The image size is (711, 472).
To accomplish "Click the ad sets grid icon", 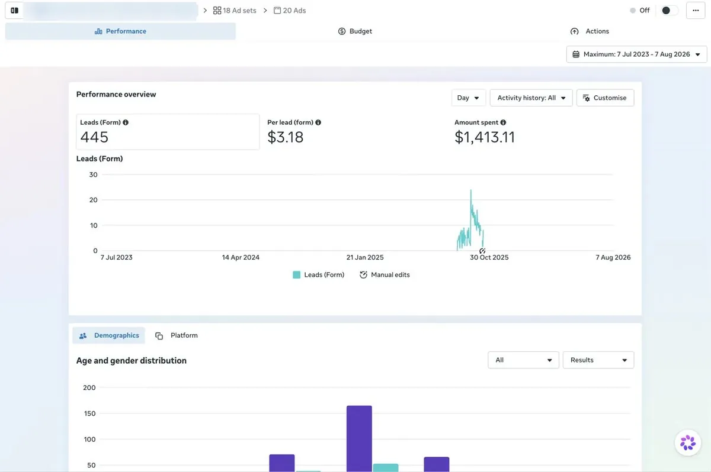I will (x=217, y=11).
